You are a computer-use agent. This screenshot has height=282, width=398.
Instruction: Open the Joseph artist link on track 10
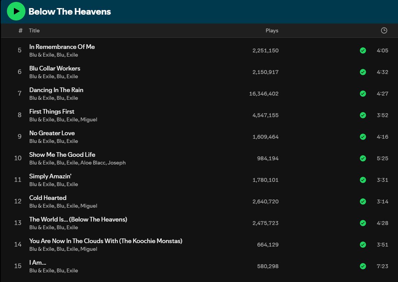click(x=116, y=163)
